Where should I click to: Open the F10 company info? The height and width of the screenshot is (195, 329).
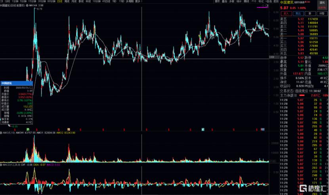(254, 1)
